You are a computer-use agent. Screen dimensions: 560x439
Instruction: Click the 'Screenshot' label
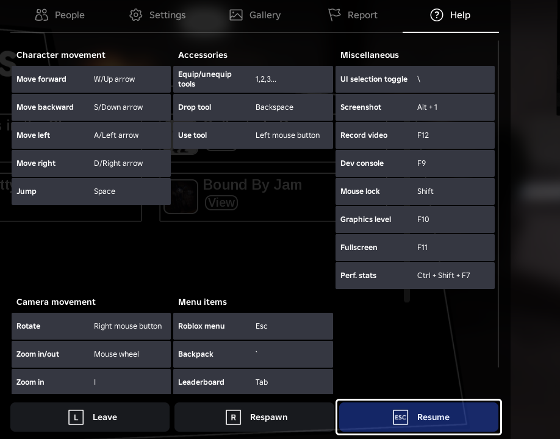[361, 107]
